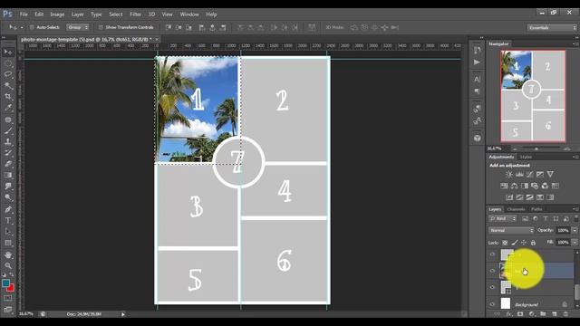
Task: Click the foreground color swatch
Action: (5, 283)
